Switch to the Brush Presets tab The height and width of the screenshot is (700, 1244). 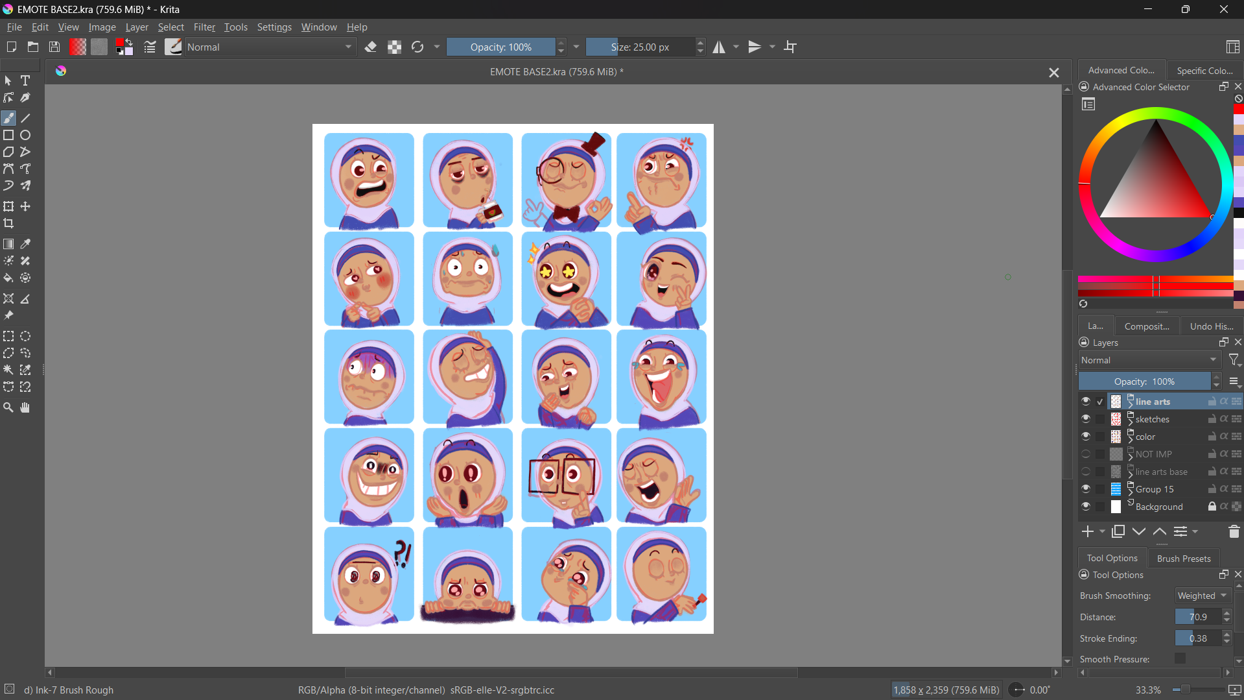(1184, 558)
